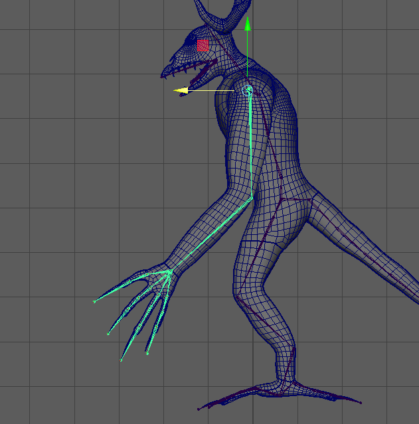This screenshot has height=424, width=419.
Task: Click the lowest fingertip joint end
Action: [121, 360]
